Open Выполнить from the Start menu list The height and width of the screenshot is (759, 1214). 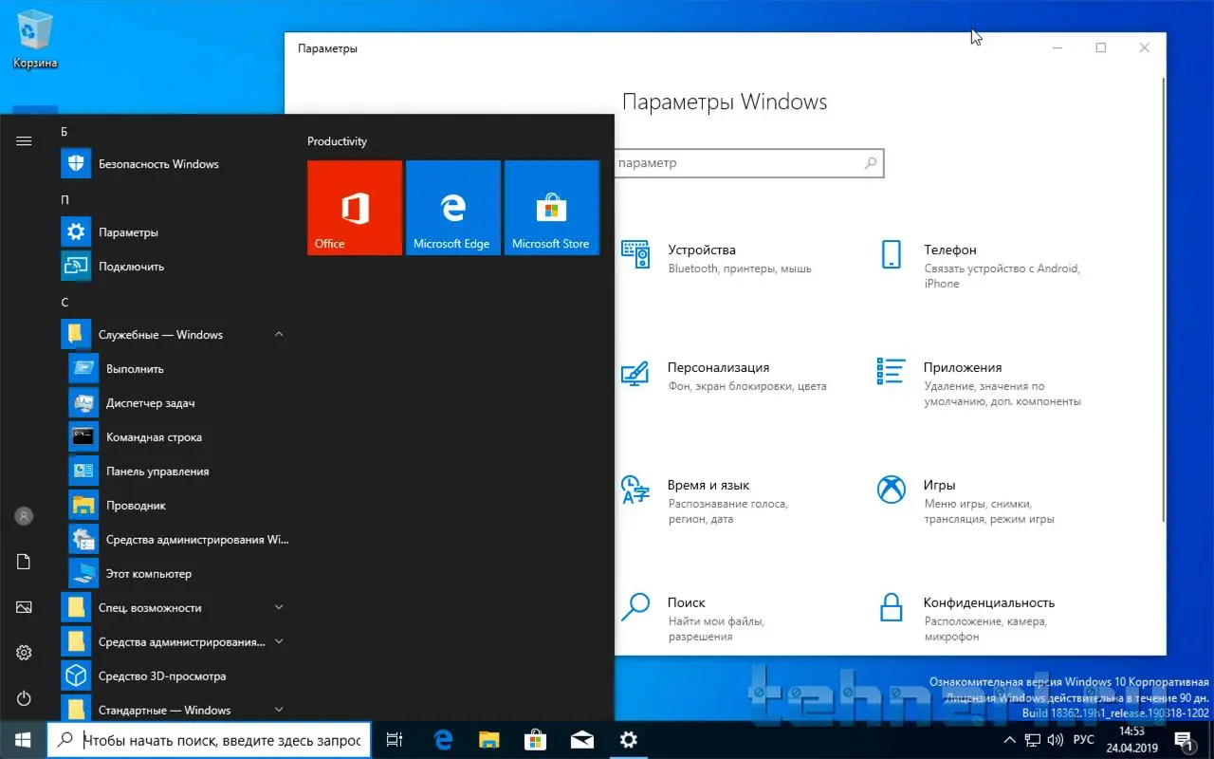tap(135, 369)
